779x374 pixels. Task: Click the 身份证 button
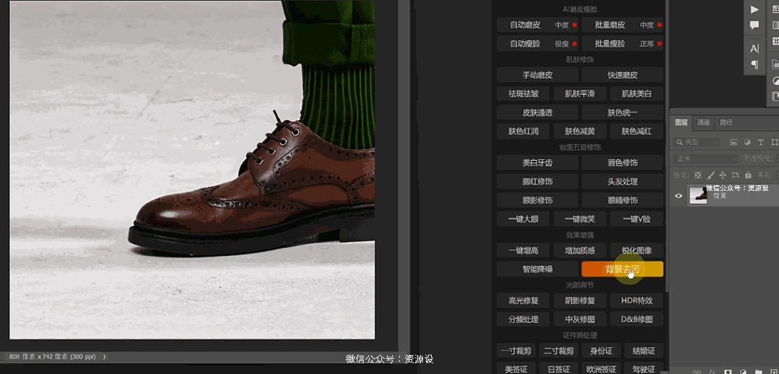coord(601,351)
